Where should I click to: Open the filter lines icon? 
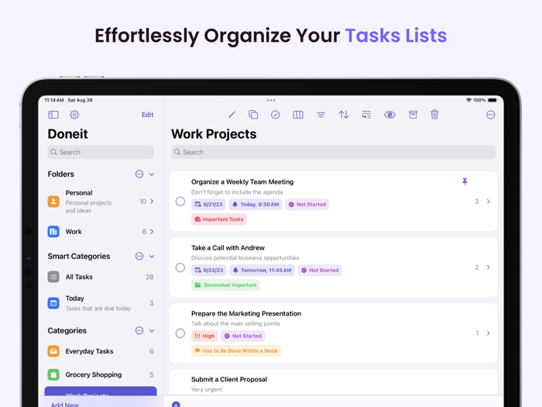321,115
